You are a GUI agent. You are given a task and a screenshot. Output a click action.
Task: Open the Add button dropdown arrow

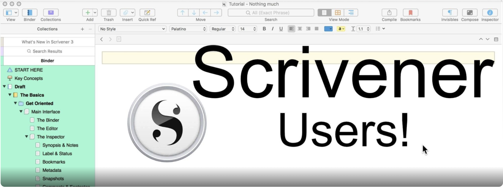(x=95, y=13)
